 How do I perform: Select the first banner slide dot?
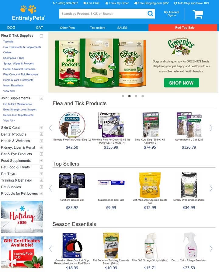point(123,96)
